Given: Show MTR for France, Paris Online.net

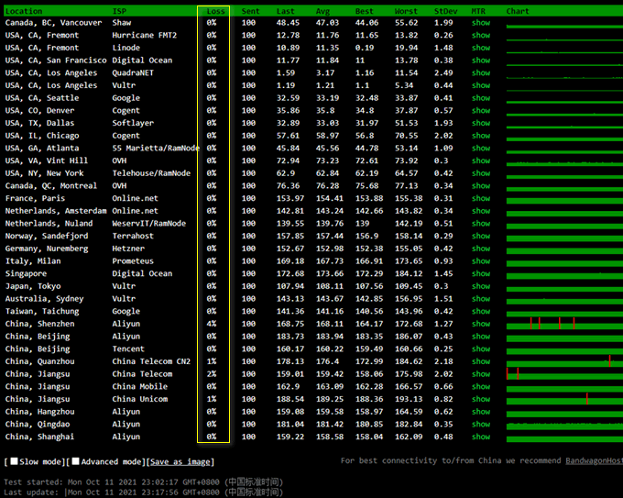Looking at the screenshot, I should coord(480,198).
